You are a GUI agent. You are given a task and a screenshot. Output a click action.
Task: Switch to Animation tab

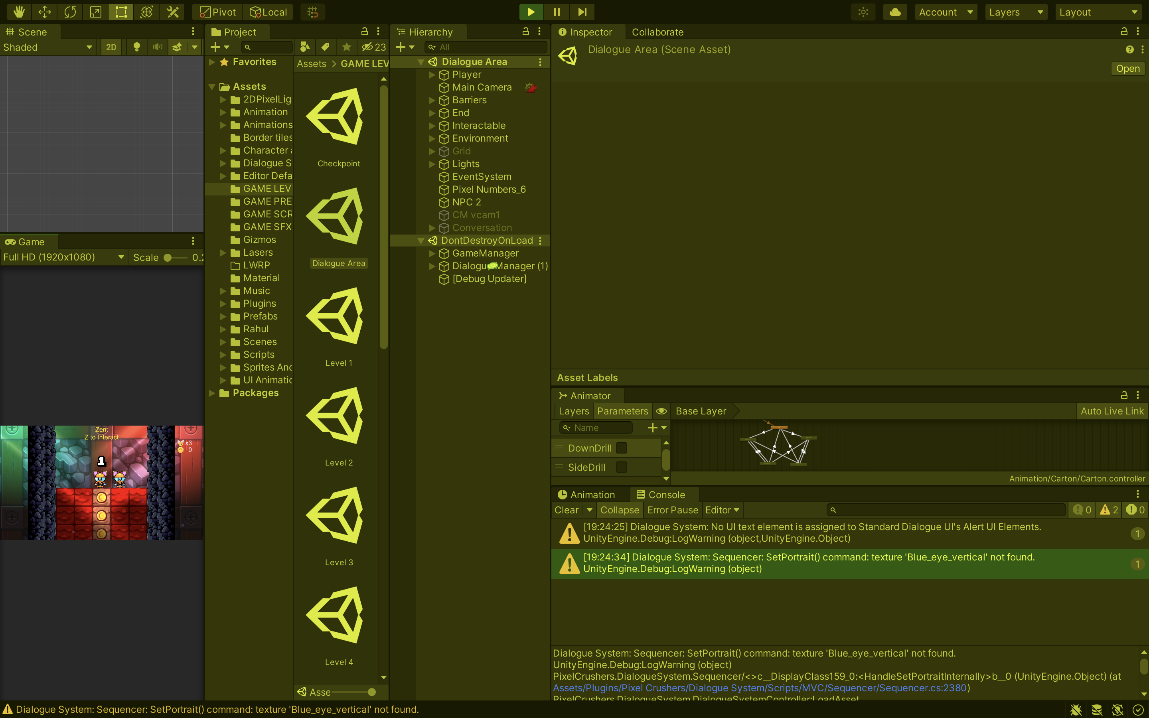point(586,495)
